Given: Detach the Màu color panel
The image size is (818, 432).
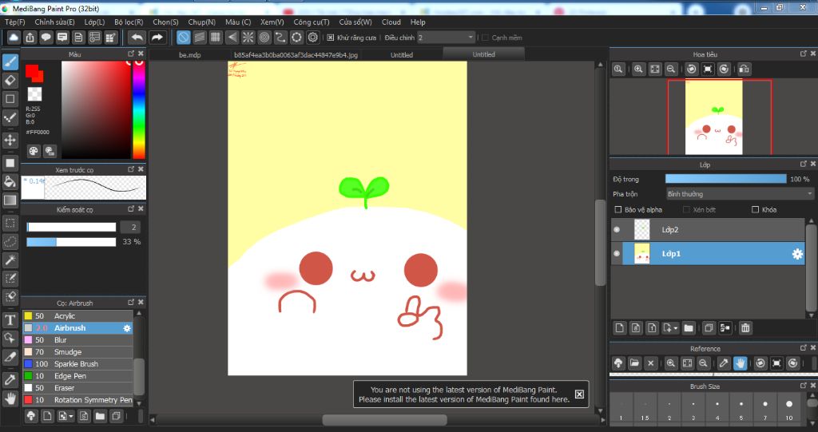Looking at the screenshot, I should point(131,54).
